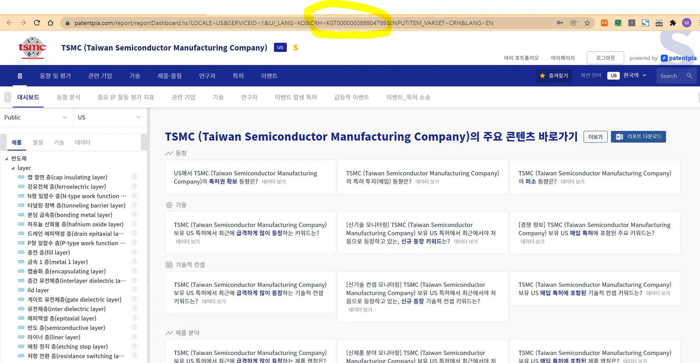Reload the page using refresh icon
The height and width of the screenshot is (363, 700).
point(37,23)
